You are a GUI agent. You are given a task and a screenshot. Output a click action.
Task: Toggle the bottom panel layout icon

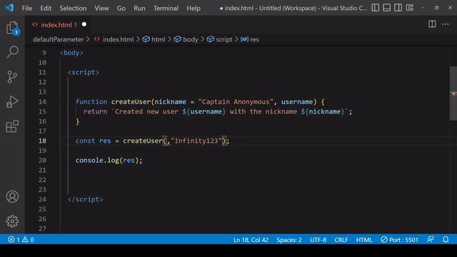(x=387, y=8)
